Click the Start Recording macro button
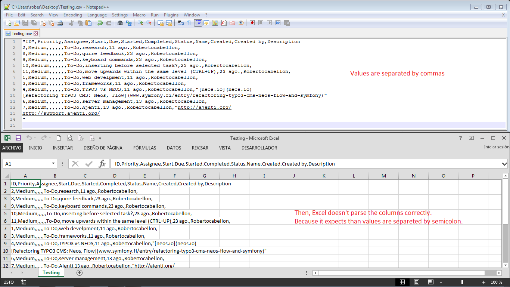 pos(252,23)
